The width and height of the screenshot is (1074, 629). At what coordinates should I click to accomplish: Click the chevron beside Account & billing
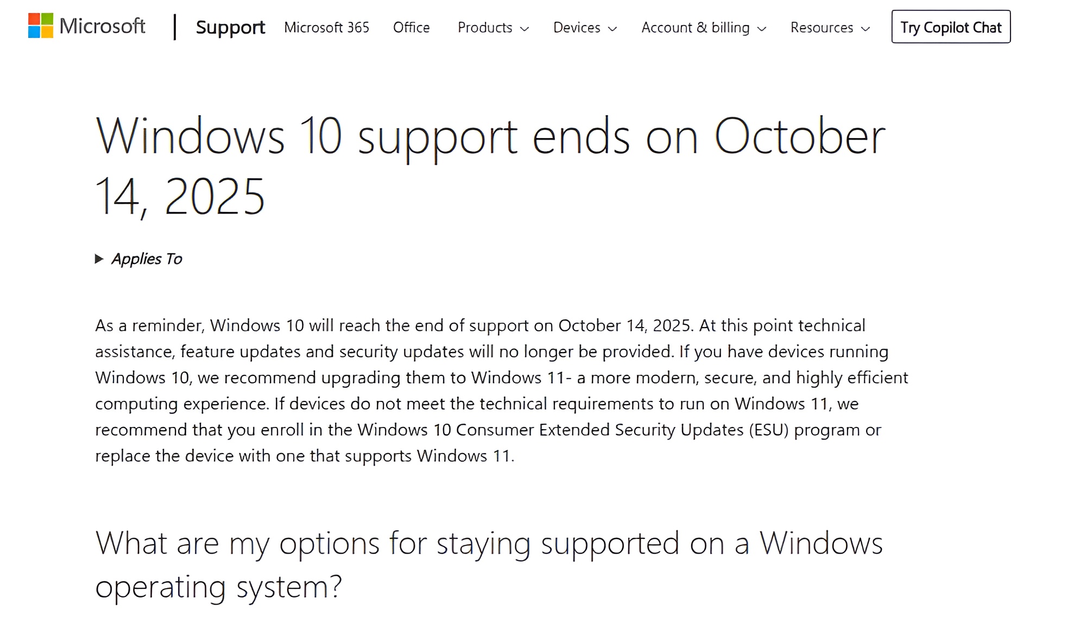click(762, 29)
